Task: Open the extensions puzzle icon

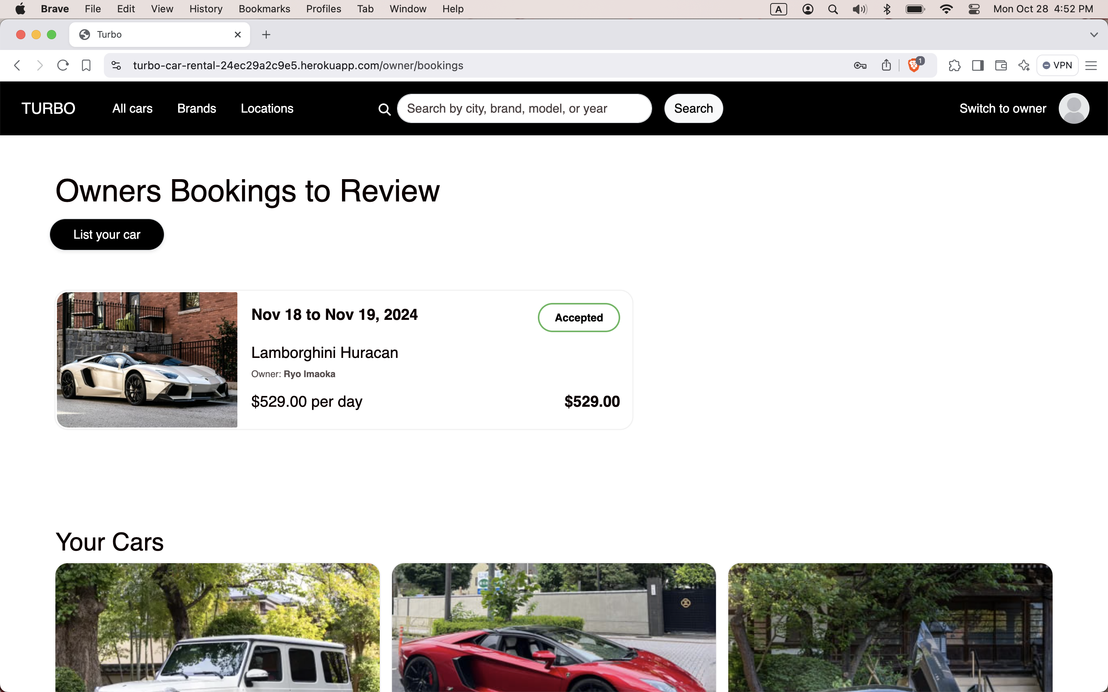Action: 954,65
